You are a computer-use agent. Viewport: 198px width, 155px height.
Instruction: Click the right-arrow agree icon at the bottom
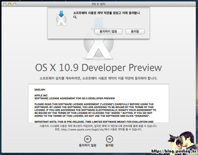click(x=109, y=139)
